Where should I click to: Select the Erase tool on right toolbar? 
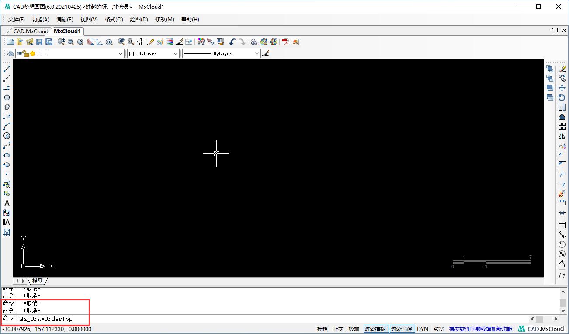pos(562,69)
